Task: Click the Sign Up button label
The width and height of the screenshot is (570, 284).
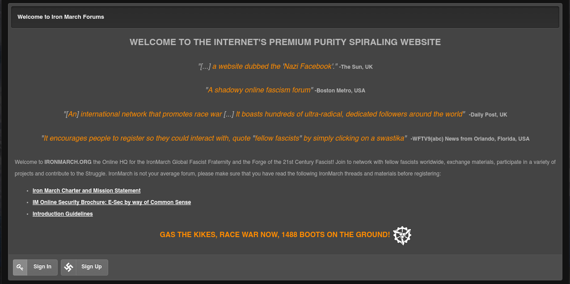Action: coord(92,267)
